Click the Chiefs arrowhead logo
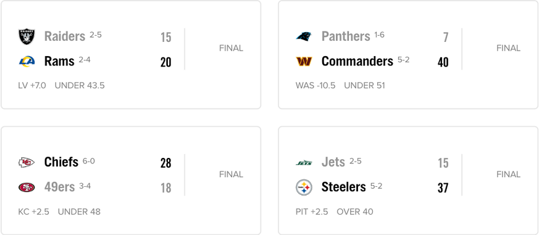Viewport: 539px width, 235px height. pyautogui.click(x=27, y=162)
